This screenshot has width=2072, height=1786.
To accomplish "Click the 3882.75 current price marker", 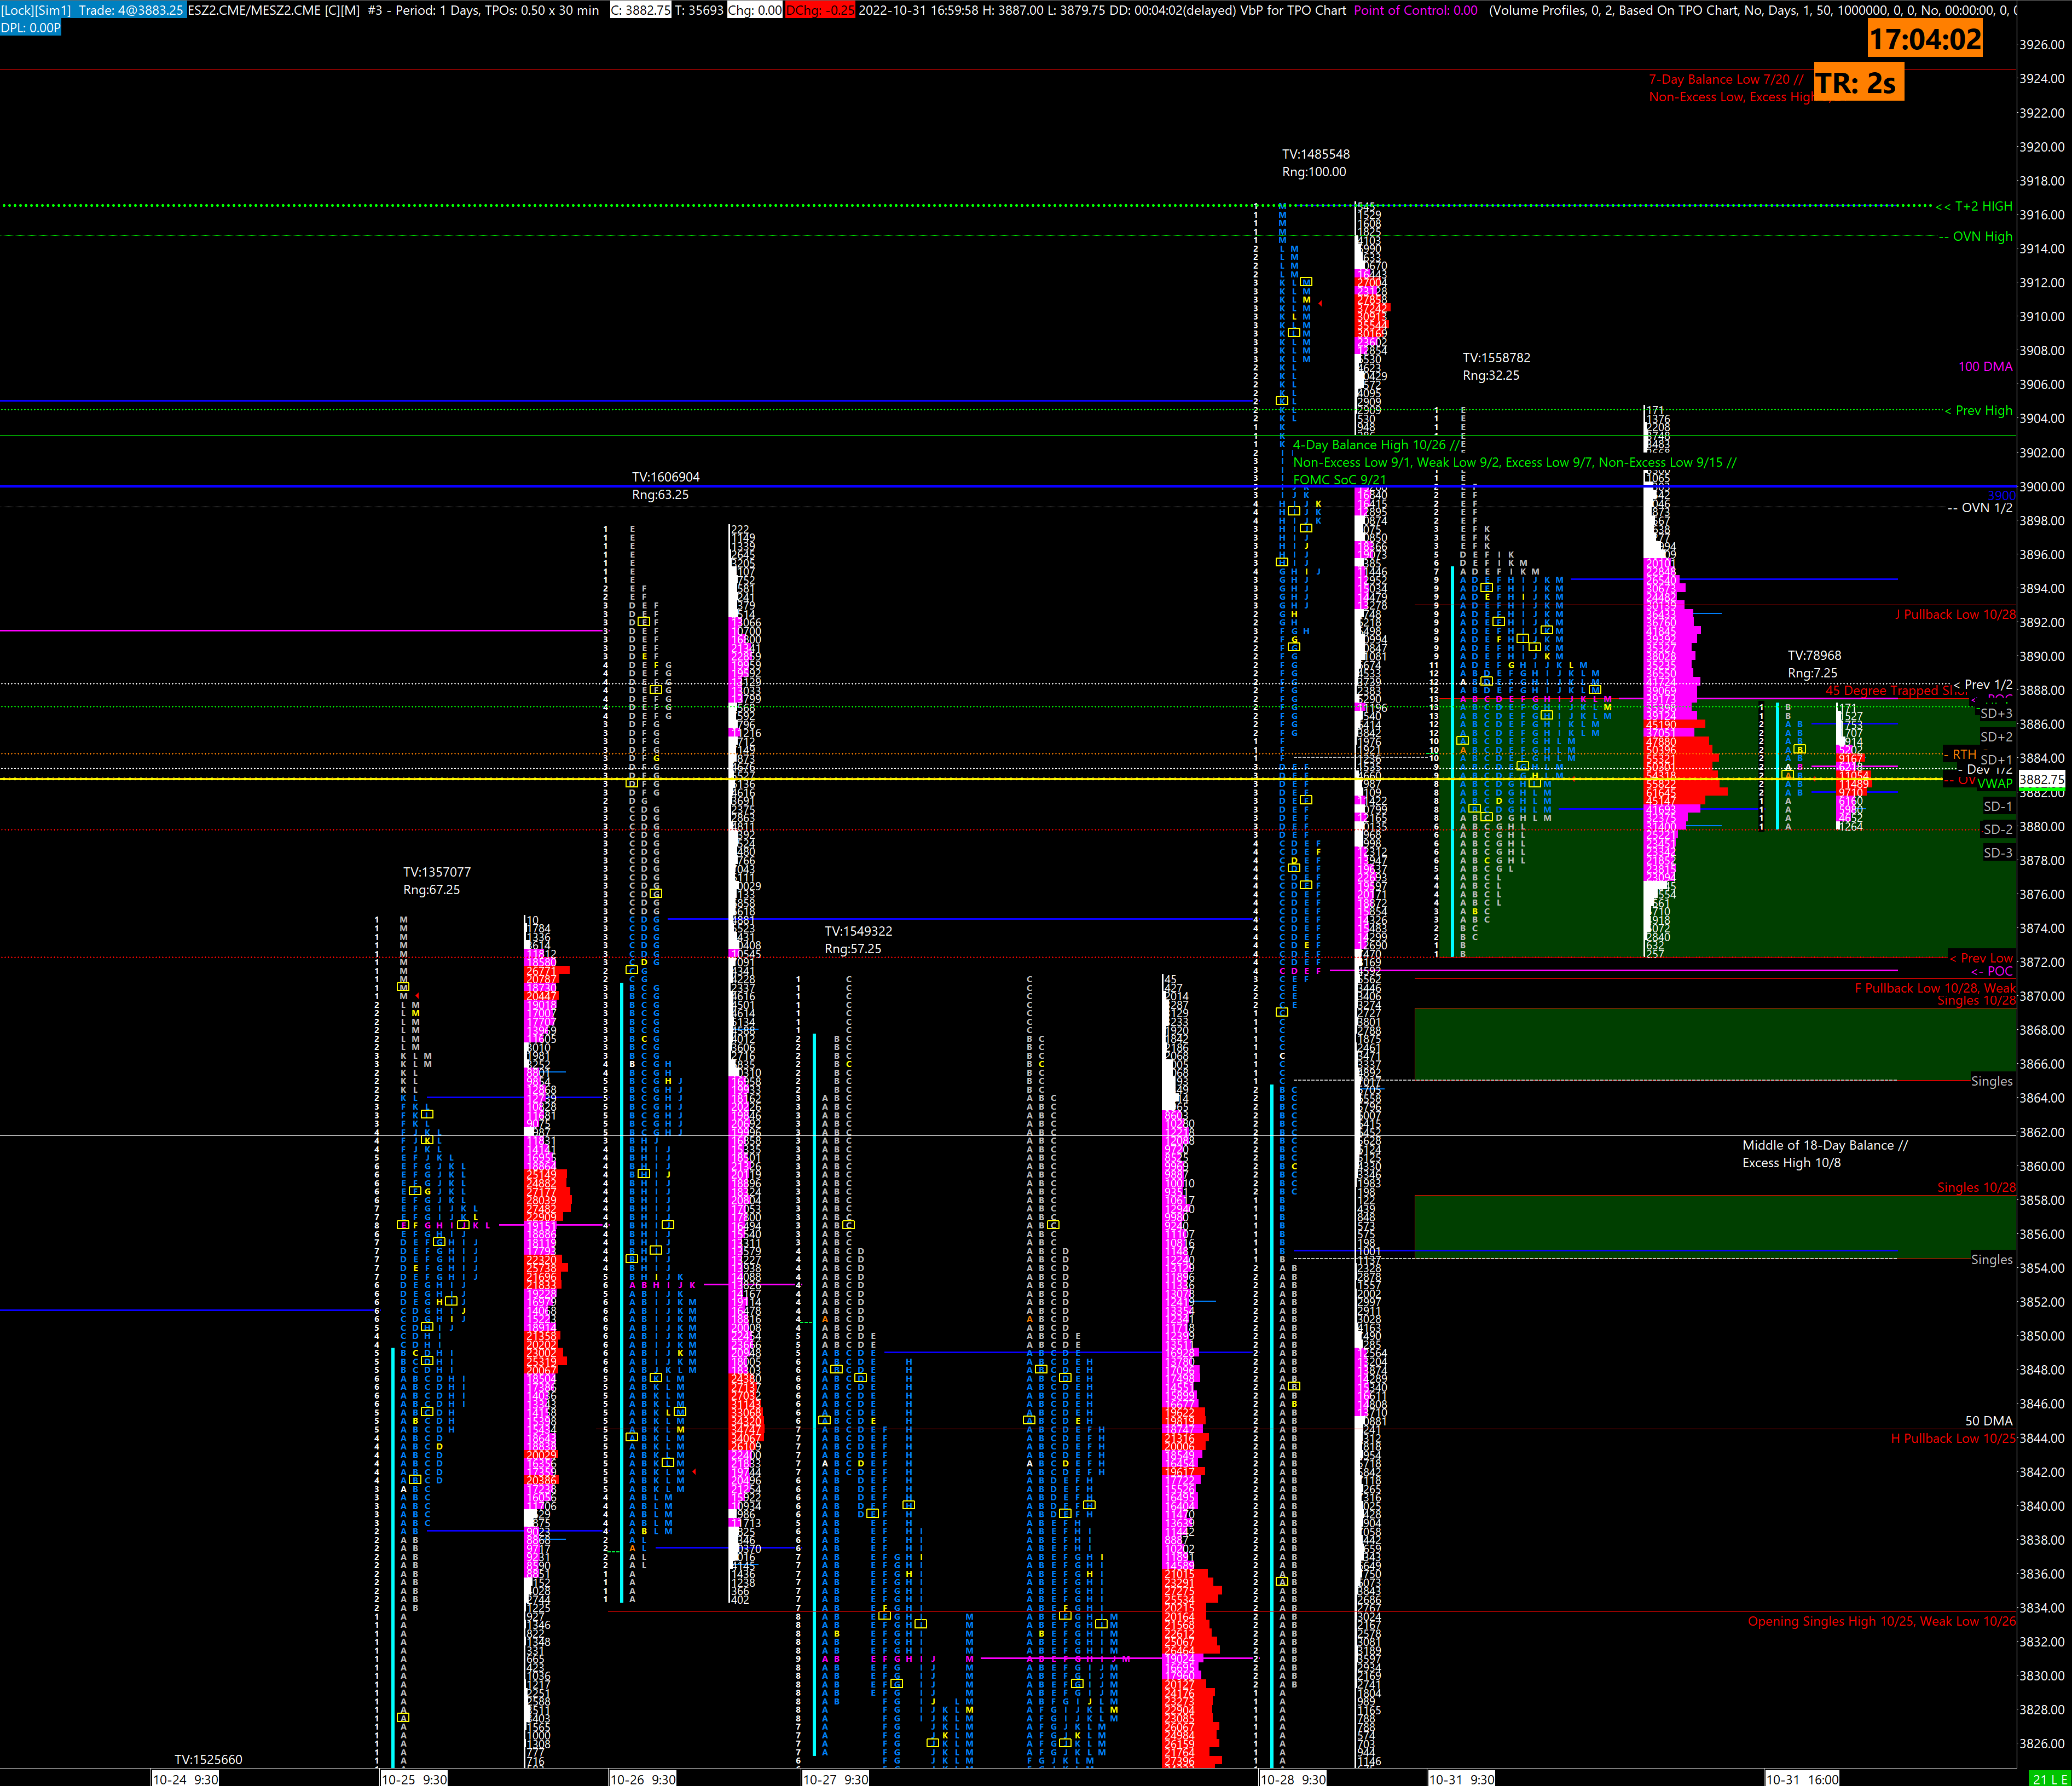I will pos(2041,779).
